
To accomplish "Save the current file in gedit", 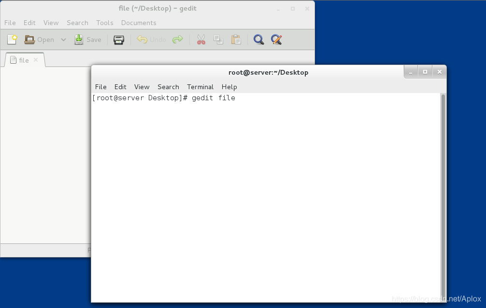I will click(x=88, y=40).
